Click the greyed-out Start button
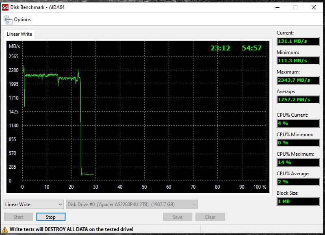This screenshot has width=325, height=235. (x=18, y=217)
